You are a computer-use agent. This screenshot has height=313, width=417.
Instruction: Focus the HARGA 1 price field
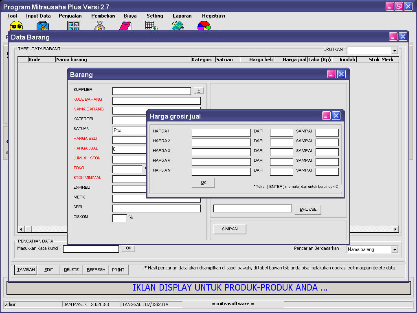pyautogui.click(x=221, y=132)
